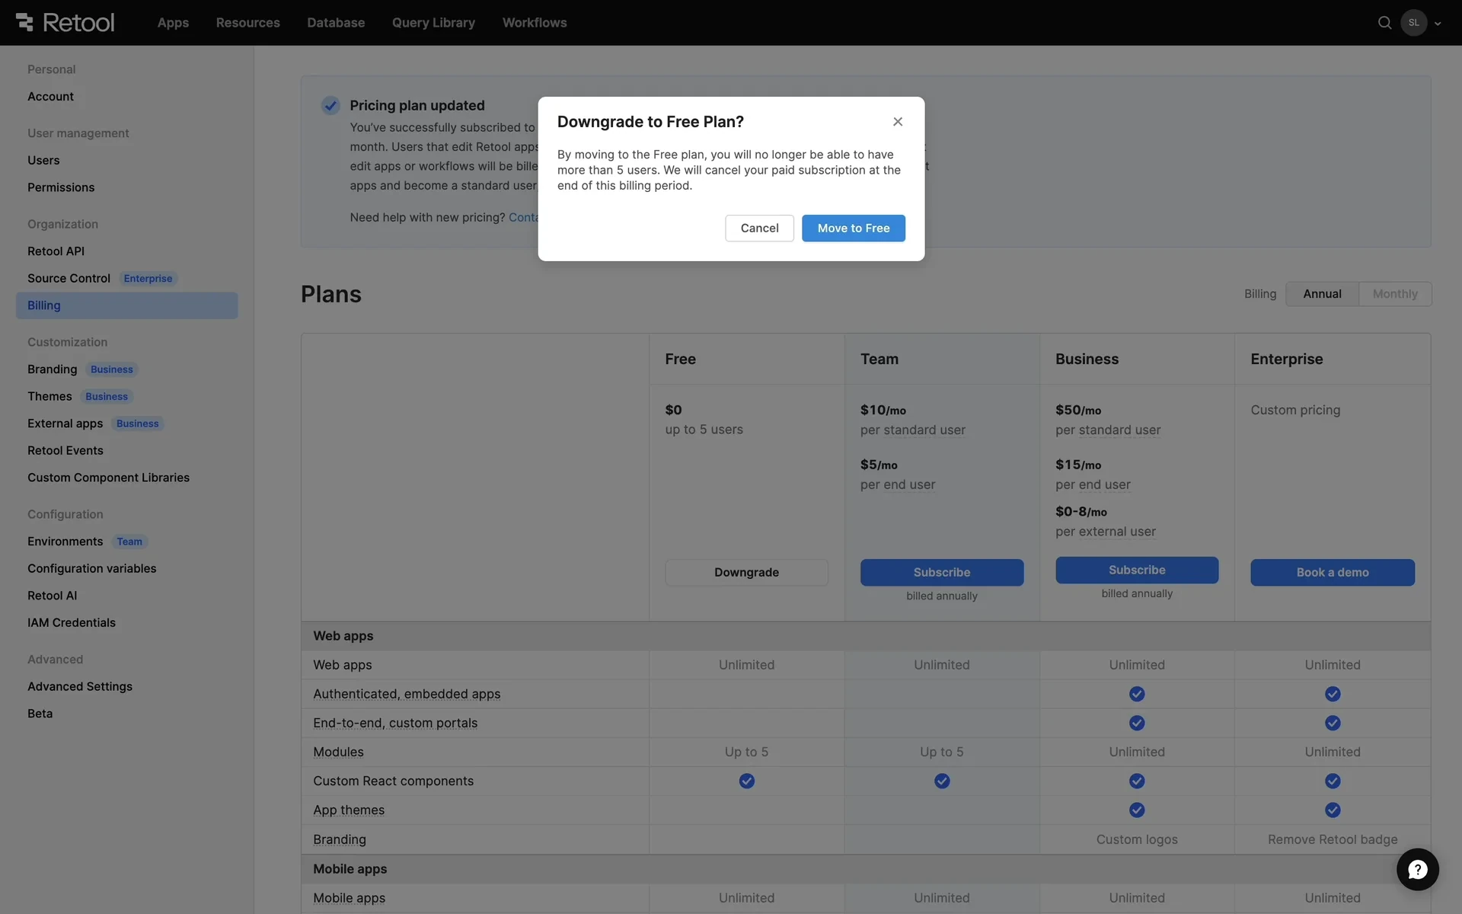Viewport: 1462px width, 914px height.
Task: Open the Query Library menu
Action: 433,23
